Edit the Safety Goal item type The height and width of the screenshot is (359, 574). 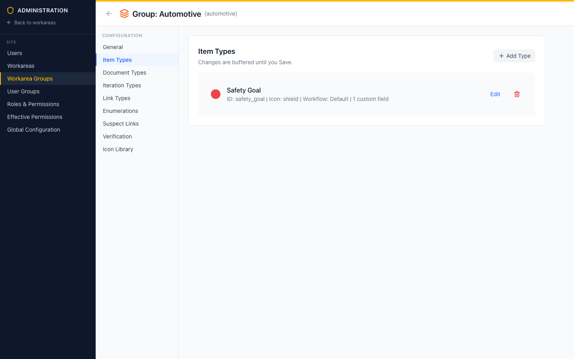pos(495,94)
